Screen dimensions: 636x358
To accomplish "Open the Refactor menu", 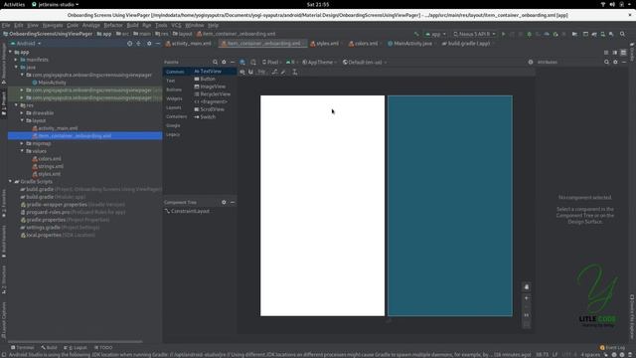I will (x=113, y=25).
